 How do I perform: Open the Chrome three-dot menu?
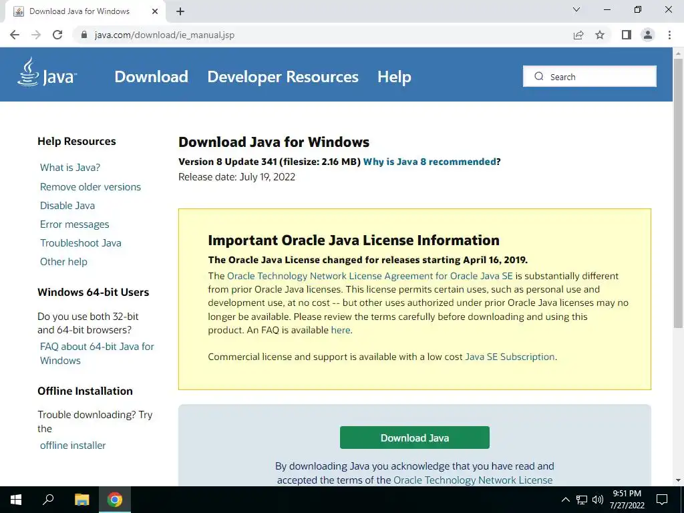pos(669,35)
